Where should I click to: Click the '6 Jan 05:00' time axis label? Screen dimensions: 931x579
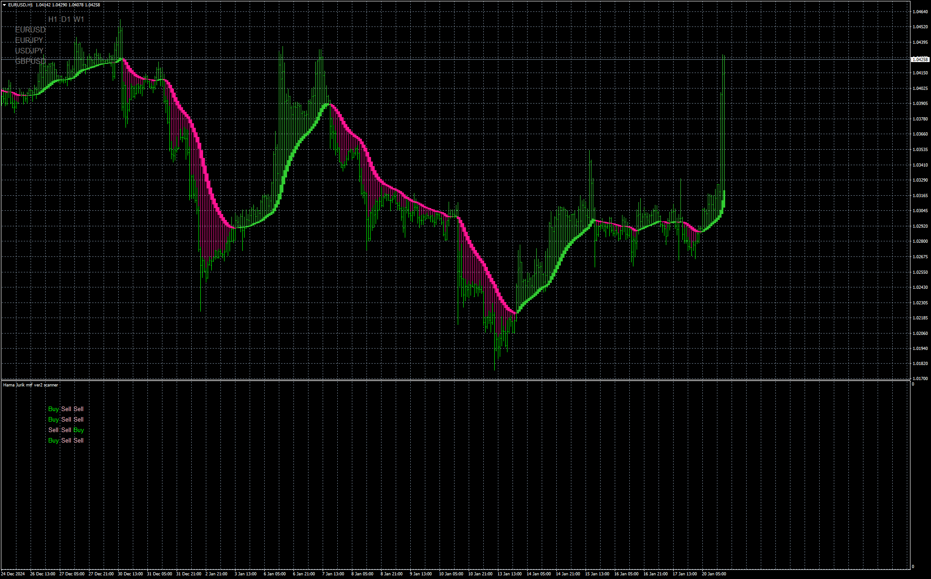(275, 574)
